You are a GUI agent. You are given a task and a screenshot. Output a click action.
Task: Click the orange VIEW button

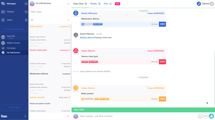[x=162, y=99]
